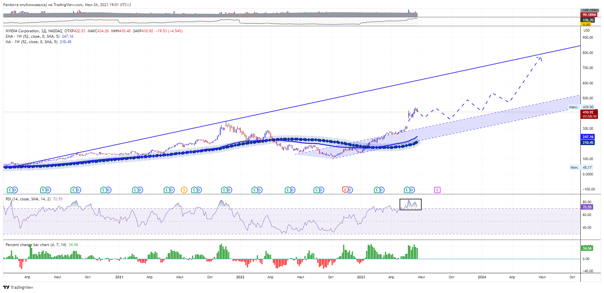Select the MA 1W indicator legend line

click(x=38, y=42)
